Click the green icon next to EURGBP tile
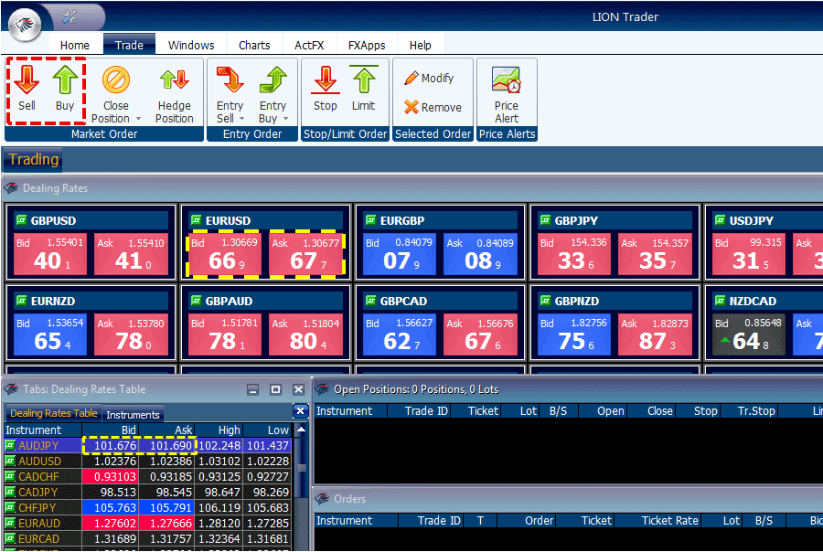 point(371,220)
